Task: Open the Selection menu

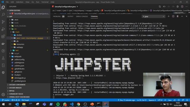Action: 20,2
